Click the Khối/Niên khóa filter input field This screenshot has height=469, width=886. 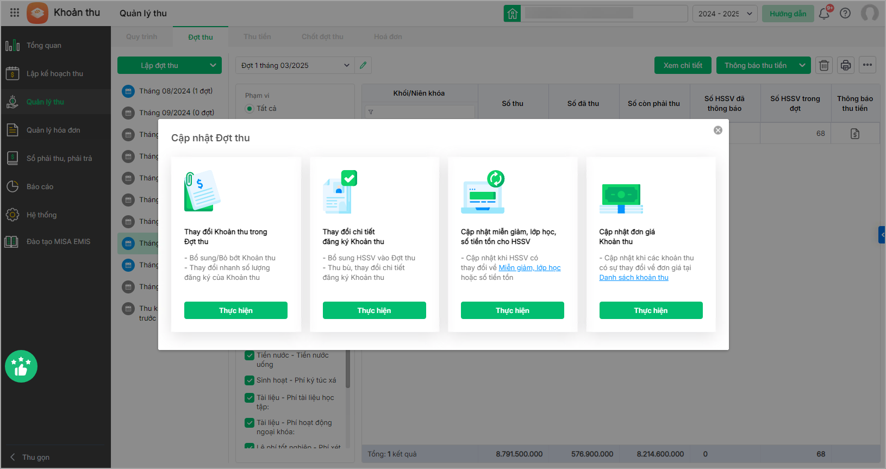[420, 112]
